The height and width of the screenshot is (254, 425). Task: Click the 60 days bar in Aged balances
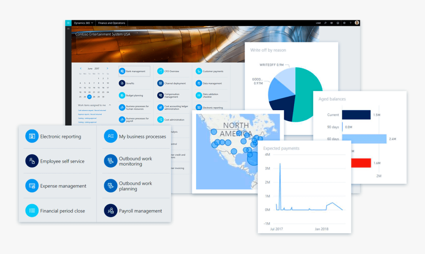[364, 139]
